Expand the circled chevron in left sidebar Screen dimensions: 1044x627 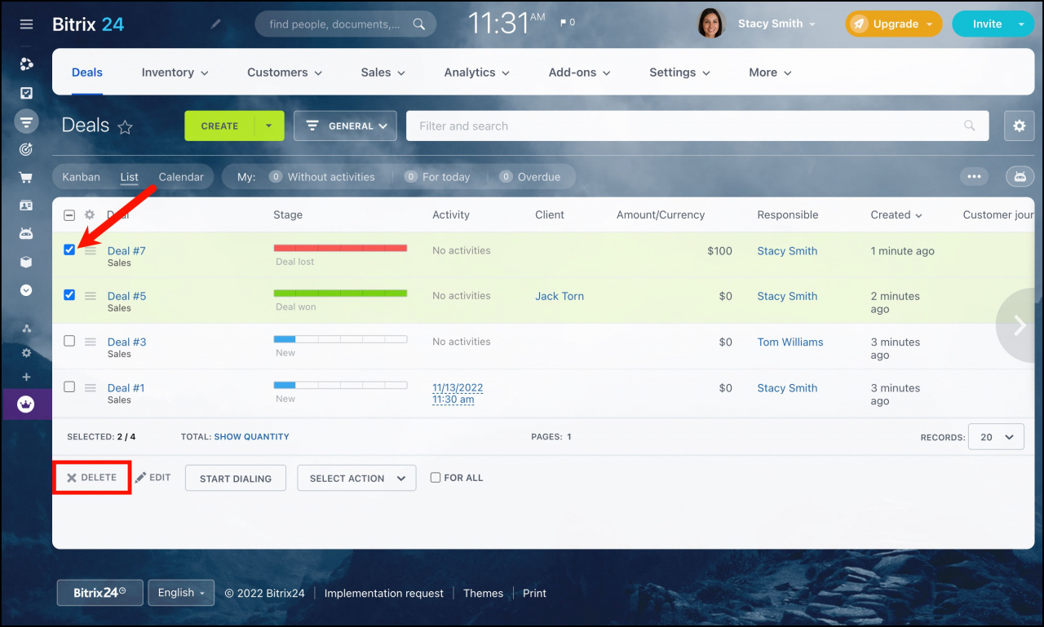[x=26, y=289]
